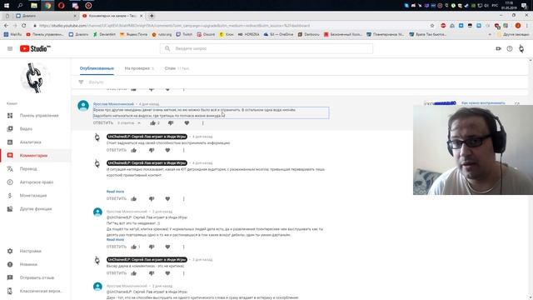Switch to the Спам tab
The image size is (533, 300).
177,68
